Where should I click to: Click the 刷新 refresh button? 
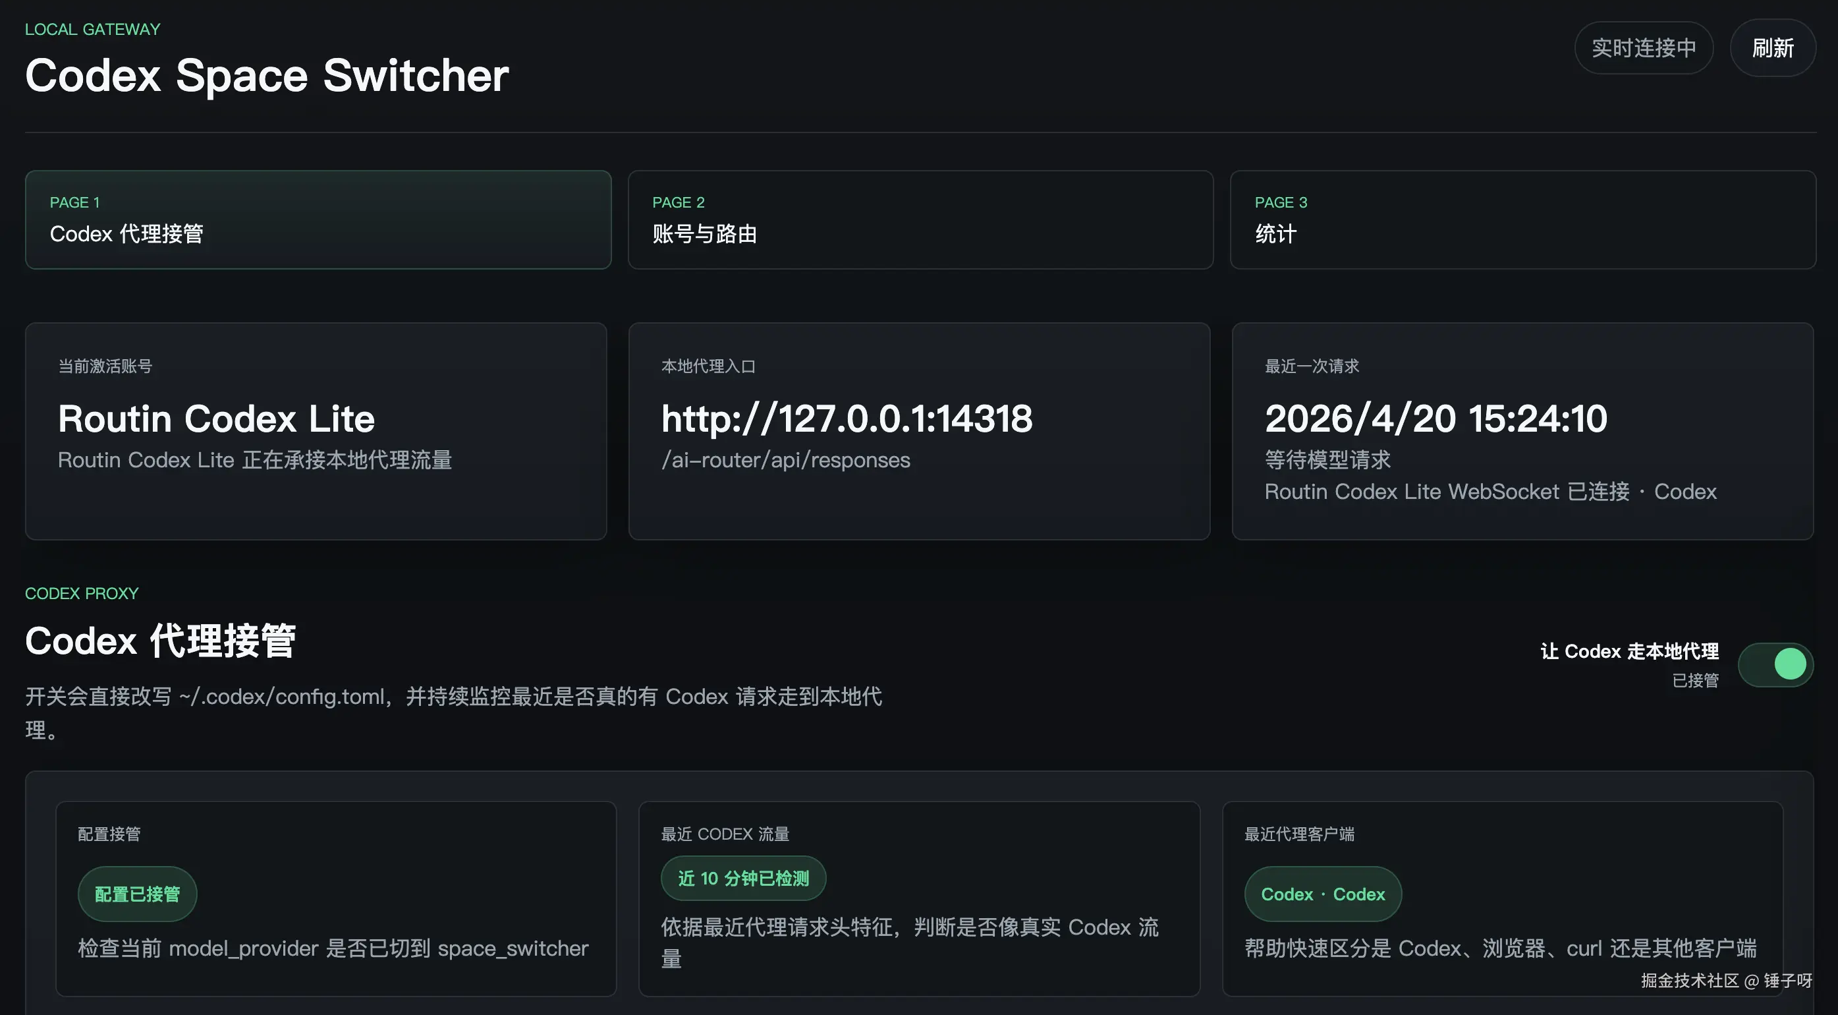(1772, 48)
